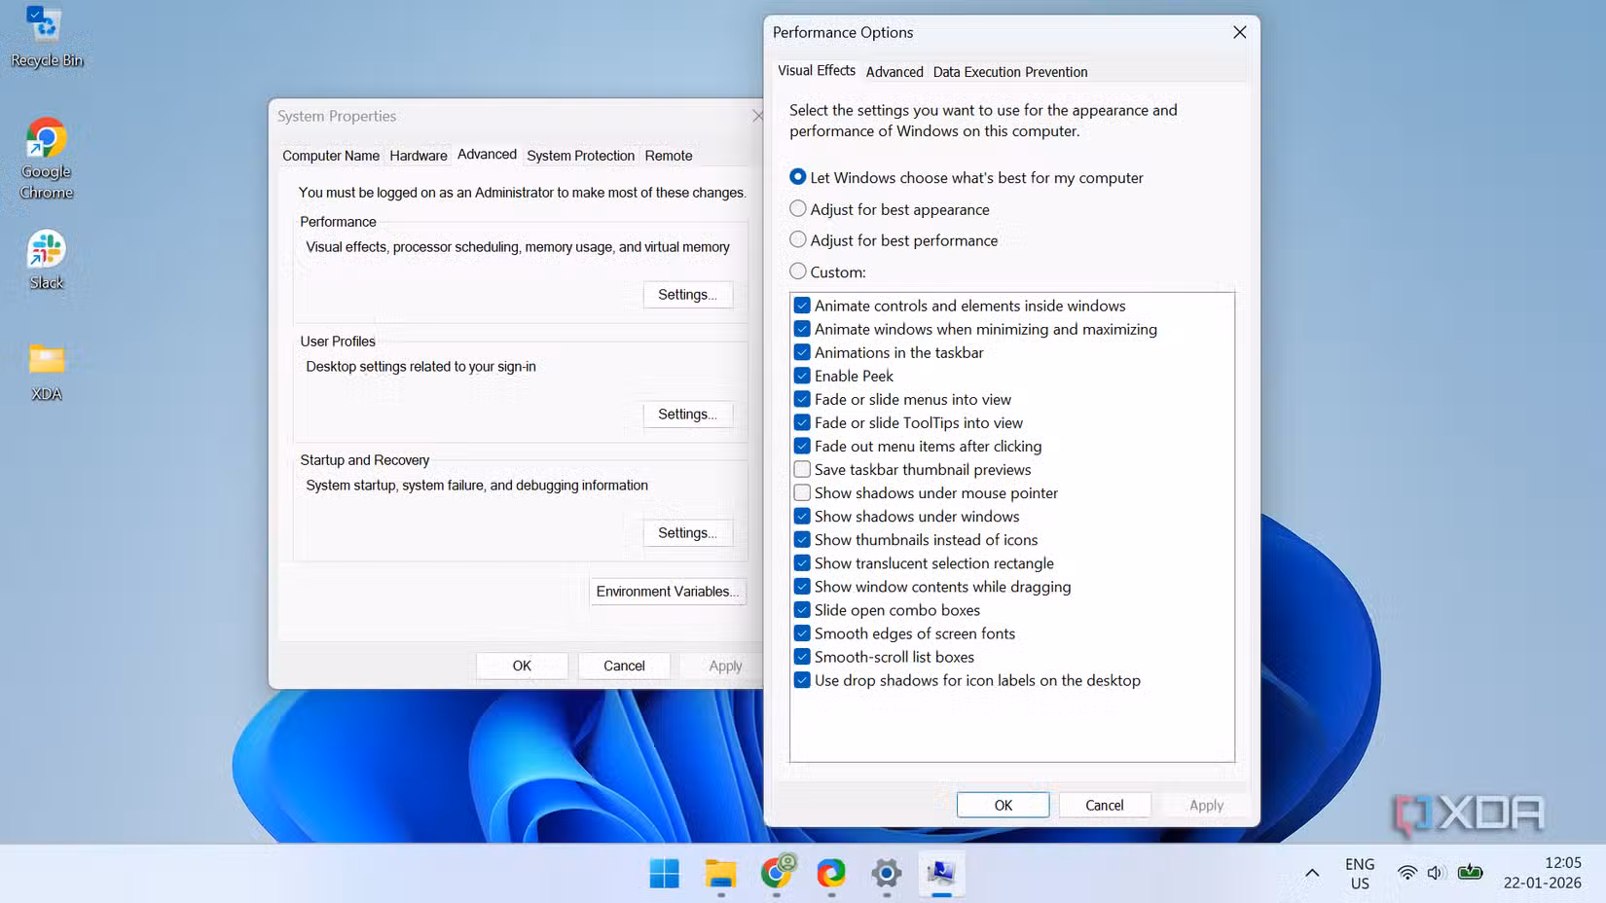Click the battery tray icon
Viewport: 1606px width, 903px height.
click(x=1470, y=873)
